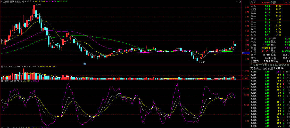Select the 09:55 tick with volume 1067
The height and width of the screenshot is (128, 290).
270,71
